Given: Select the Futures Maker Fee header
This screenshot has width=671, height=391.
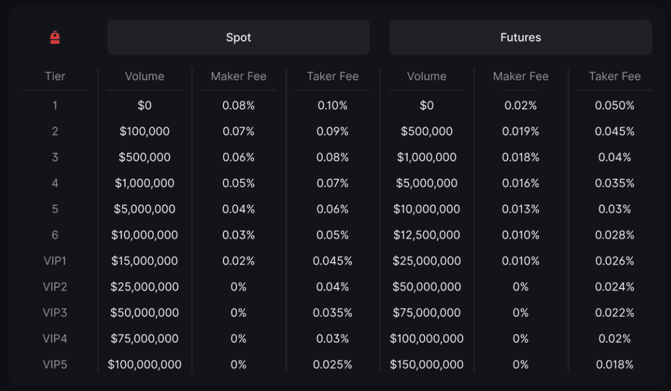Looking at the screenshot, I should point(521,76).
